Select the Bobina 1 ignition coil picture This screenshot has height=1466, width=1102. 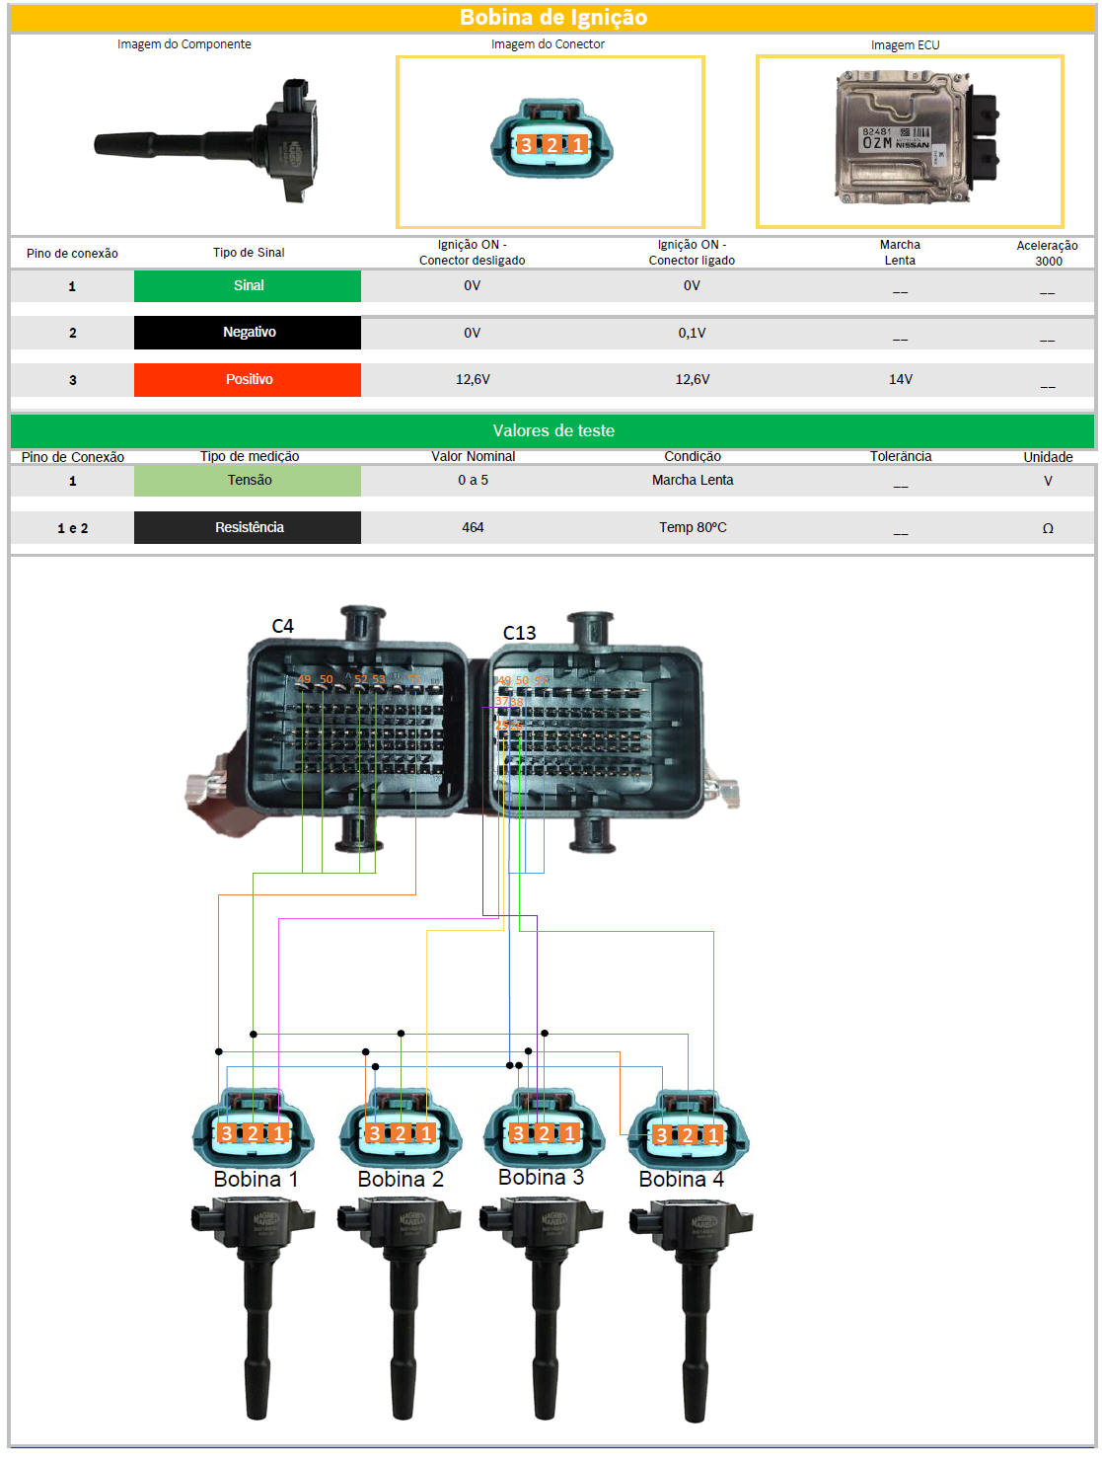[253, 1303]
